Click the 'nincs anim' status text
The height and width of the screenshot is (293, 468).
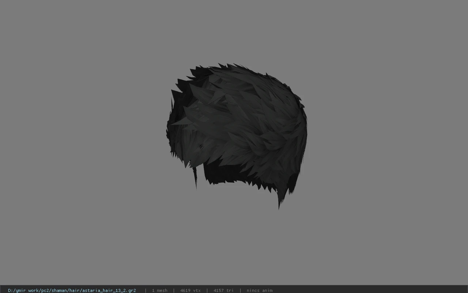[260, 290]
